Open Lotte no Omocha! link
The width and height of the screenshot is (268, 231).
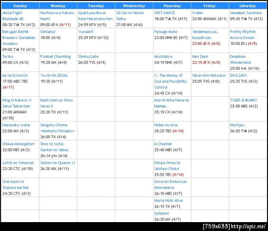click(x=18, y=163)
